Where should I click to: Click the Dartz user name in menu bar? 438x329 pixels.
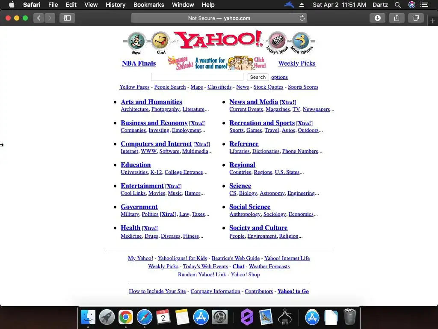coord(380,5)
